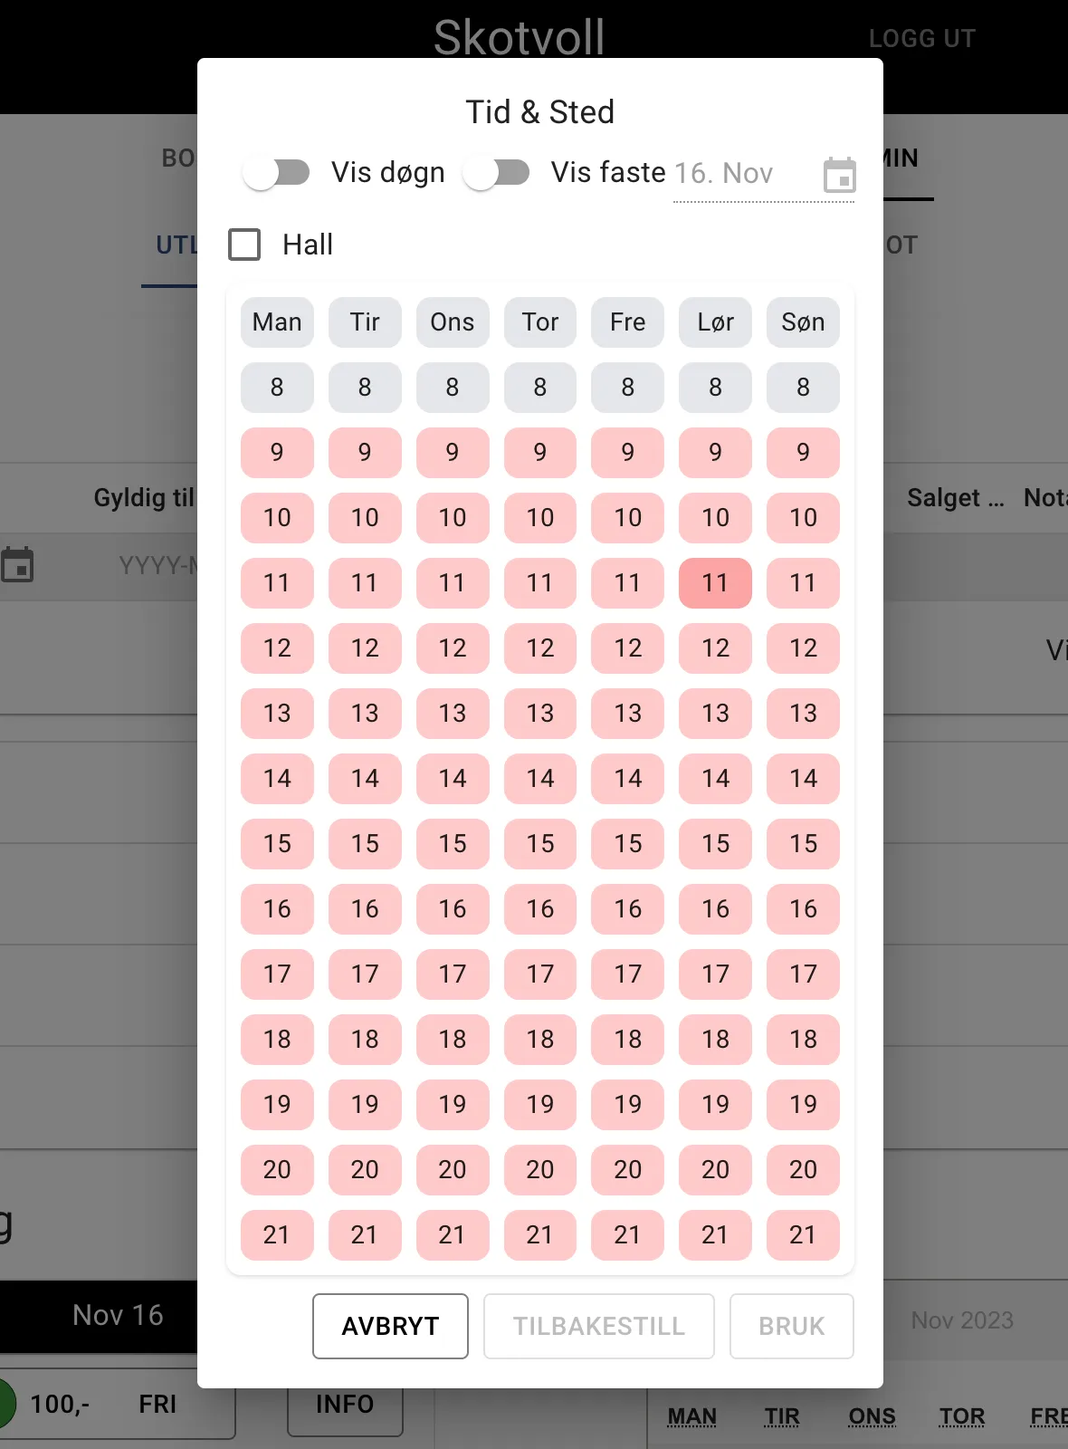The width and height of the screenshot is (1068, 1449).
Task: Pick the 11 o'clock slot on Lør
Action: pyautogui.click(x=715, y=583)
